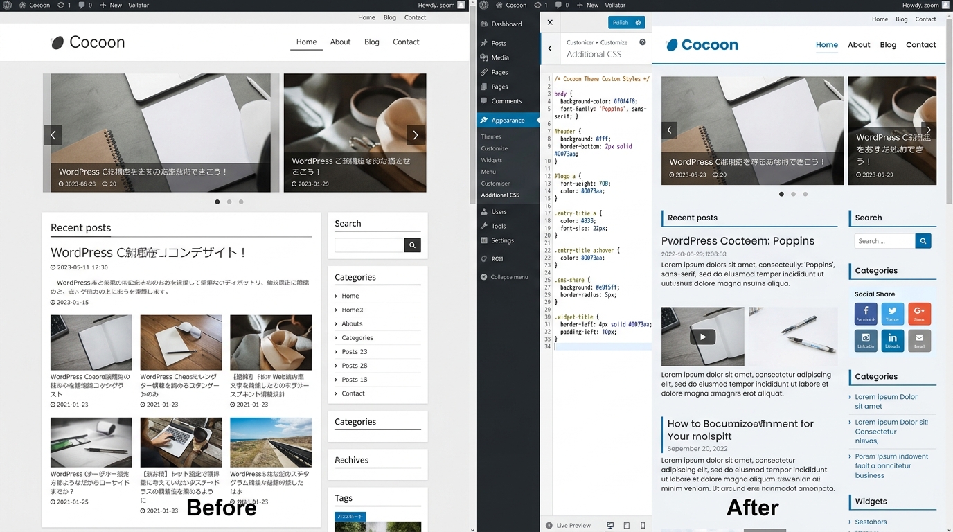Open Contact in the After window main menu
Image resolution: width=953 pixels, height=532 pixels.
921,44
